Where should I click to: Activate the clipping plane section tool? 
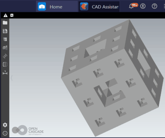coord(5,64)
